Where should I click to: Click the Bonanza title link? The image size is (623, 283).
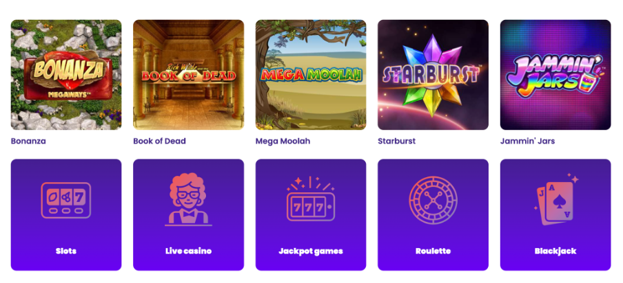[28, 141]
